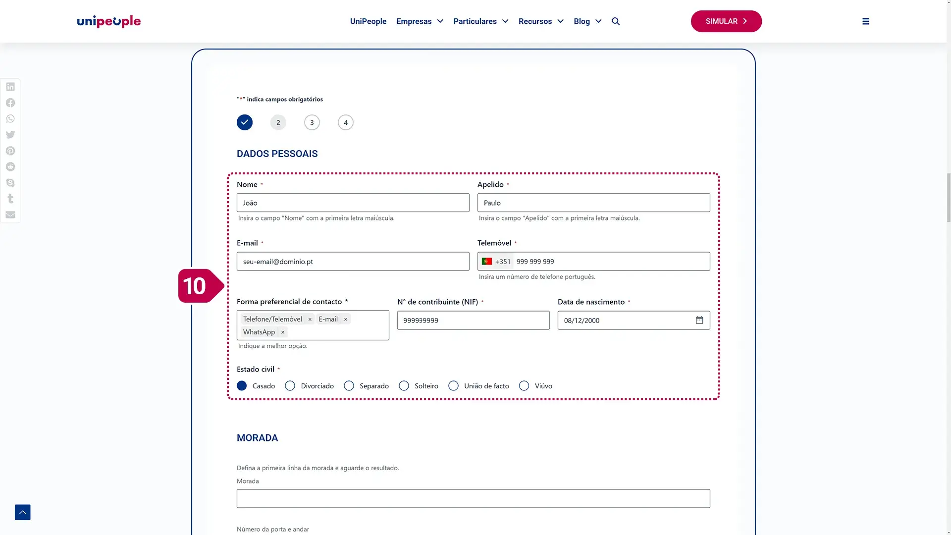
Task: Click the Morada address input field
Action: pos(473,498)
